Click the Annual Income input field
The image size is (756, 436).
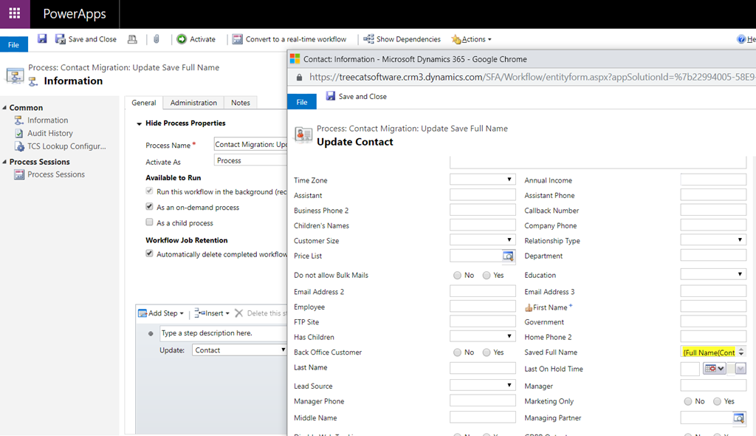714,180
